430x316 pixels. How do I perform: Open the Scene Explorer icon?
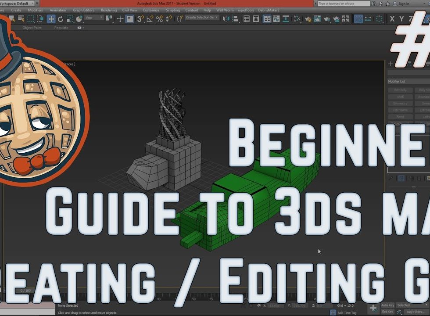(246, 18)
